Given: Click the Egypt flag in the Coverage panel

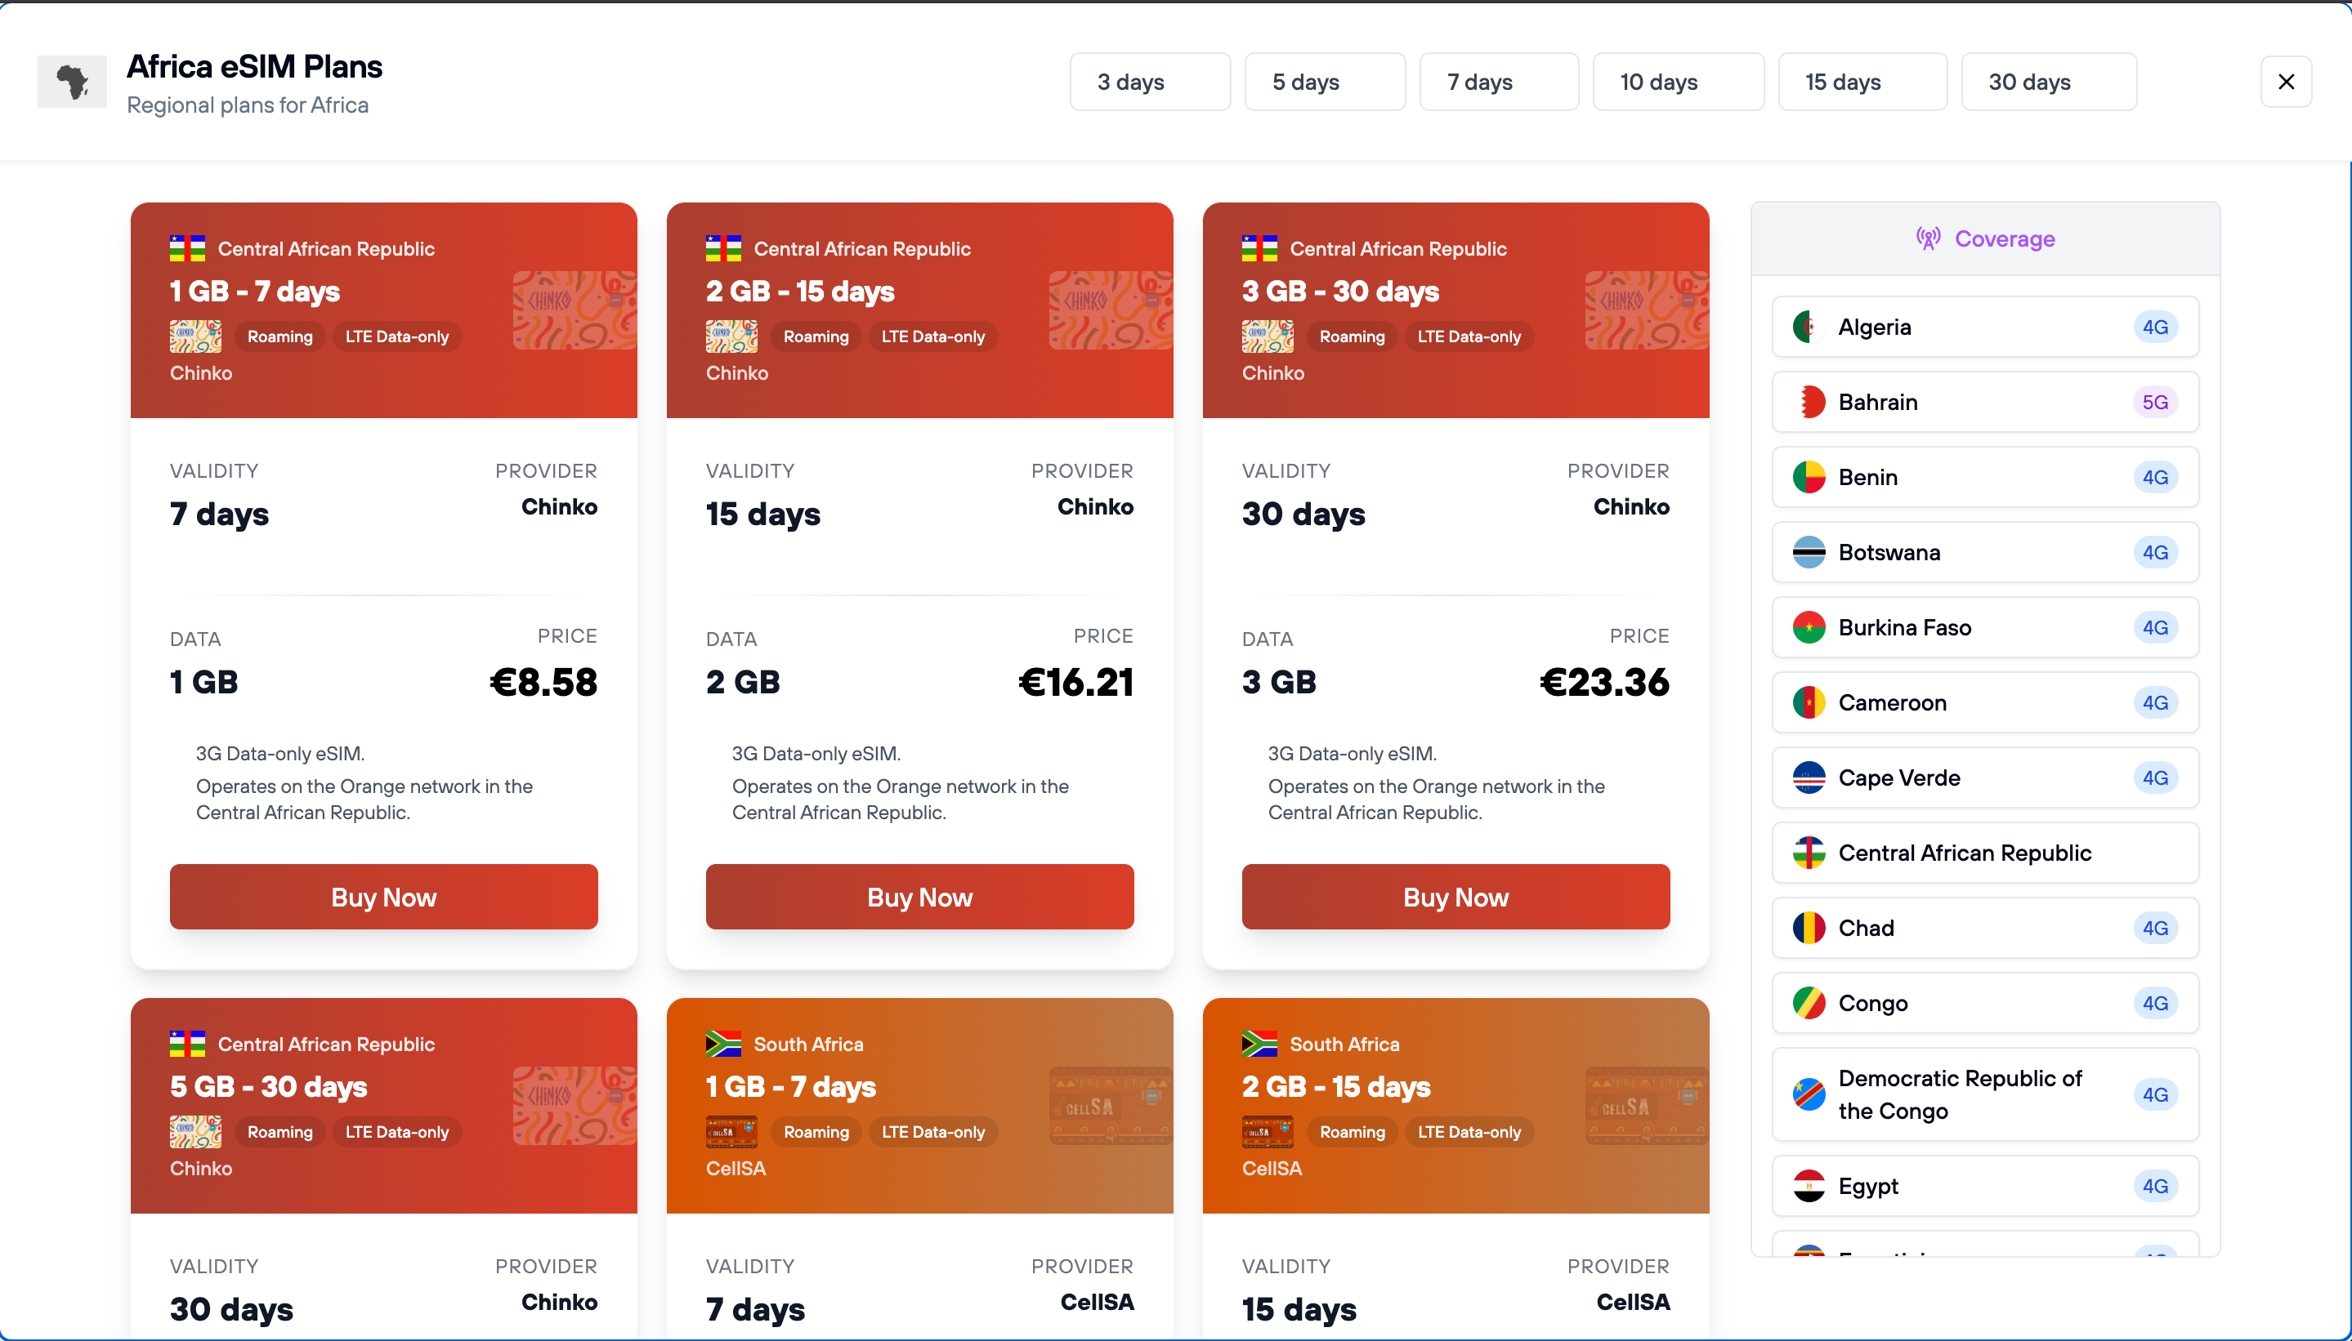Looking at the screenshot, I should click(1808, 1185).
